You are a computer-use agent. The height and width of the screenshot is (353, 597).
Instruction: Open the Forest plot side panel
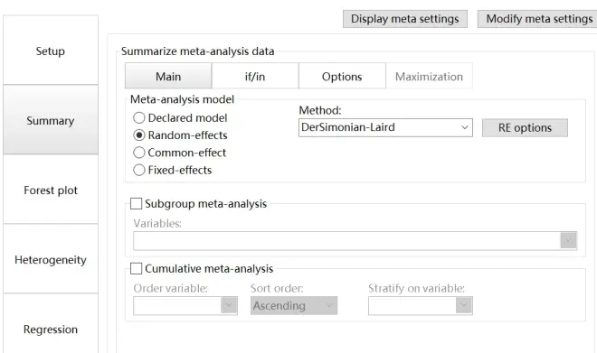click(x=51, y=190)
